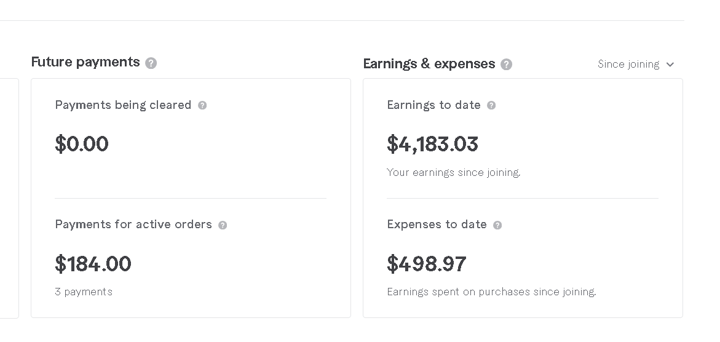
Task: Click the $0.00 payments being cleared amount
Action: (82, 144)
